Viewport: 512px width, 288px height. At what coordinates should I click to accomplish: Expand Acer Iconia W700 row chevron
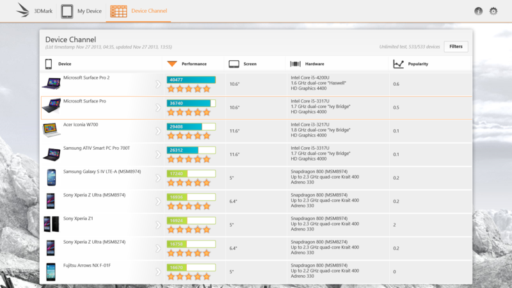click(x=158, y=131)
